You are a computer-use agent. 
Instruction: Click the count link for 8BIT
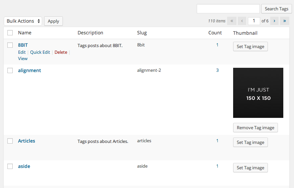coord(217,45)
